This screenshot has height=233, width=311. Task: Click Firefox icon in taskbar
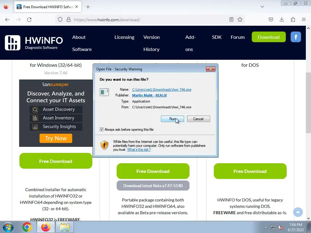46,227
